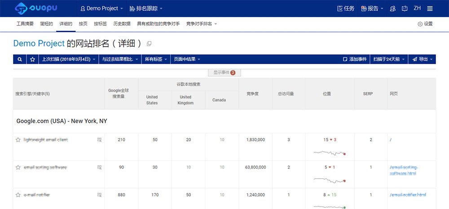Open the 所有标签 dropdown

coord(156,59)
